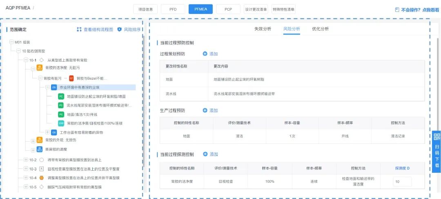Expand the 撕背胶的速度 node
This screenshot has height=199, width=441.
click(33, 150)
